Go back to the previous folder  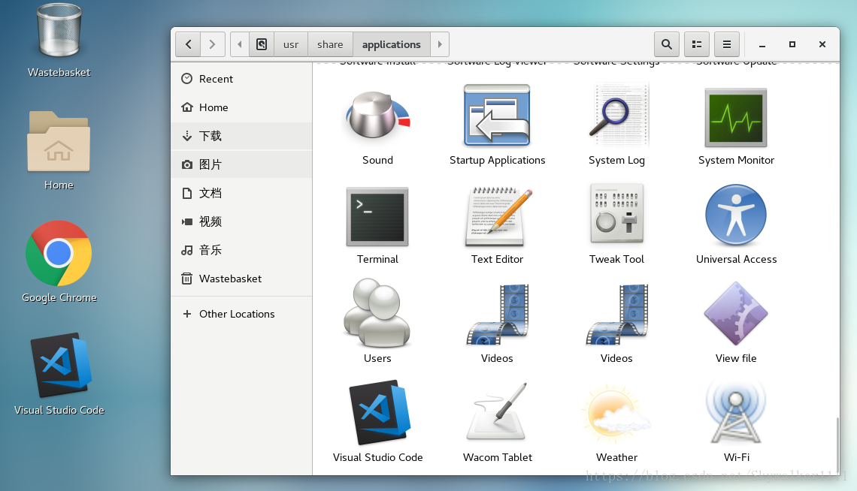pyautogui.click(x=188, y=44)
